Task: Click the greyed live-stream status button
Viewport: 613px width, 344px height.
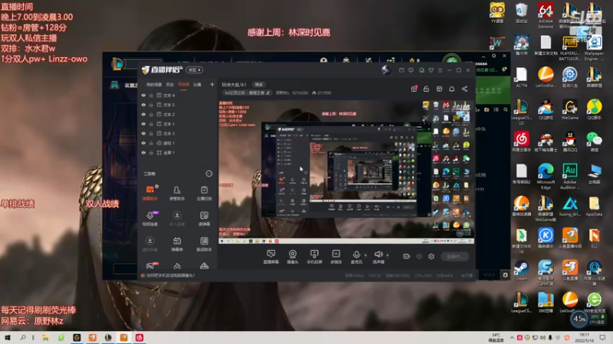Action: pos(455,257)
